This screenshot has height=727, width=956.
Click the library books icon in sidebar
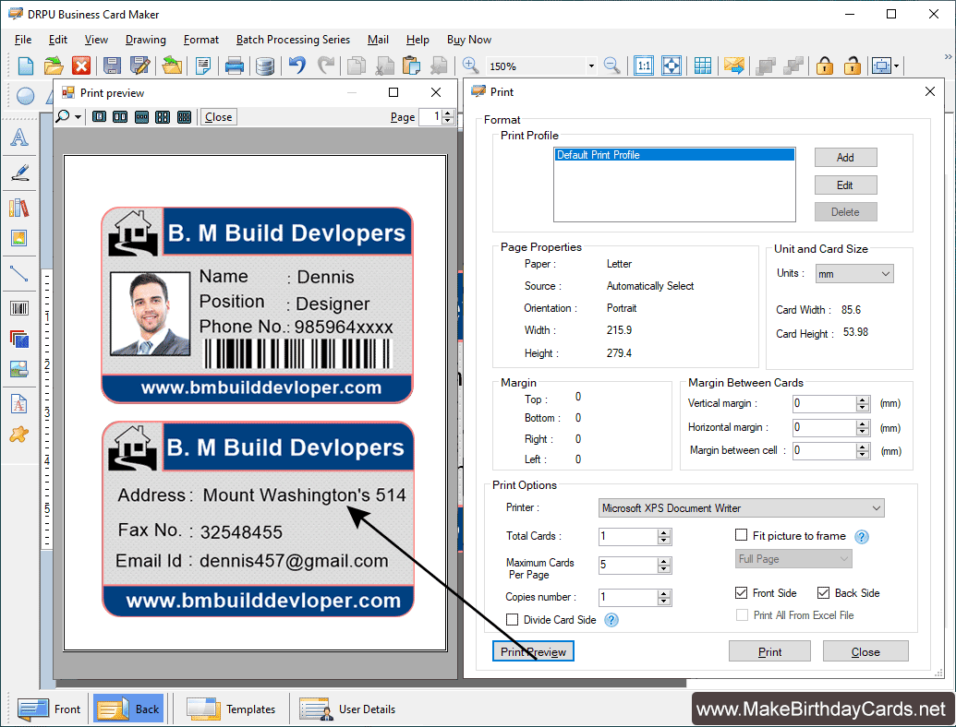19,208
